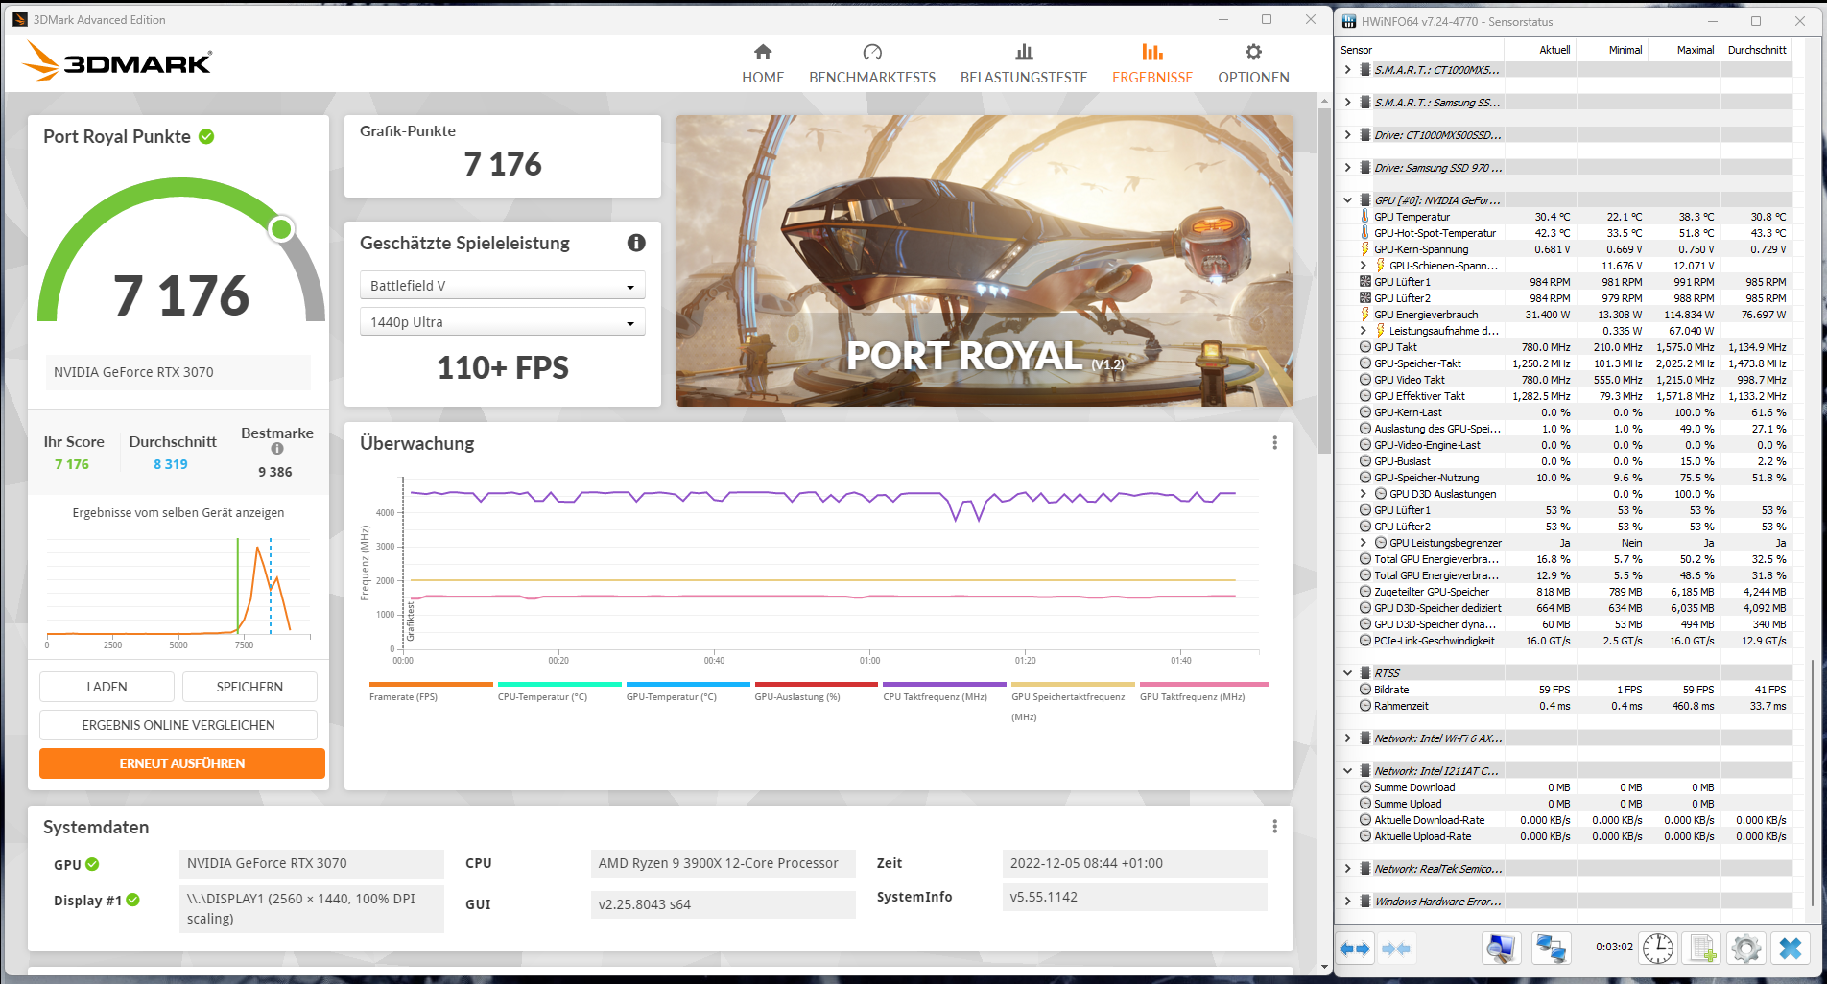Collapse the RTSS sensor group
This screenshot has width=1827, height=984.
click(1348, 673)
